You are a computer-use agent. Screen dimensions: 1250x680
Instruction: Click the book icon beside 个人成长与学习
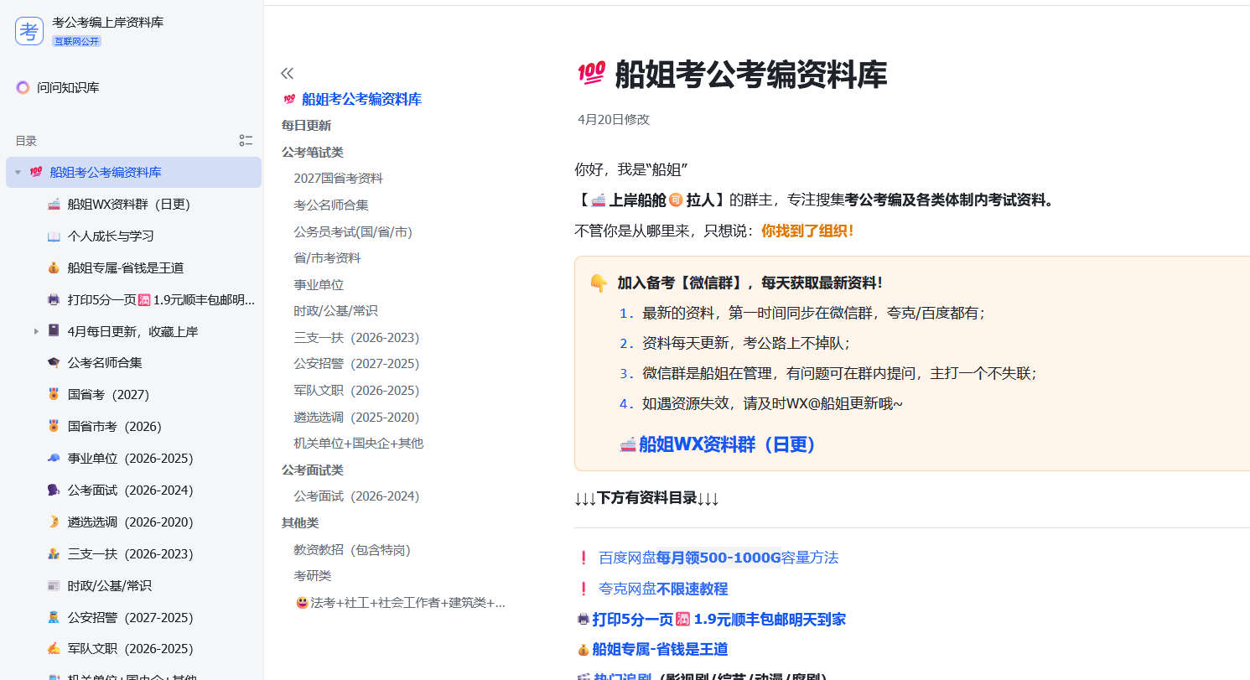54,236
